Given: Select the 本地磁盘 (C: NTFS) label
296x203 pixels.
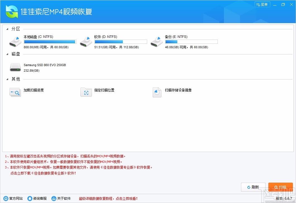Looking at the screenshot, I should [x=38, y=37].
